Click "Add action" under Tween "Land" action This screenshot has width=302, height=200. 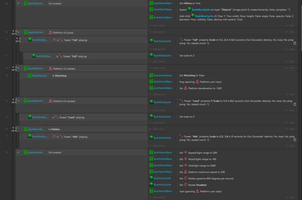tap(157, 110)
